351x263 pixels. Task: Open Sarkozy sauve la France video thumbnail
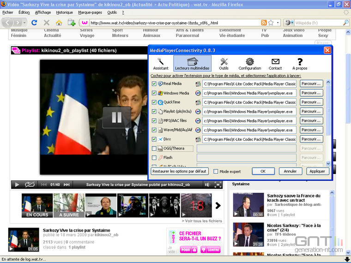coord(248,204)
